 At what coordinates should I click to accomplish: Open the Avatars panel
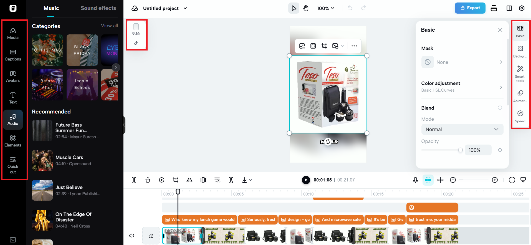pyautogui.click(x=13, y=77)
